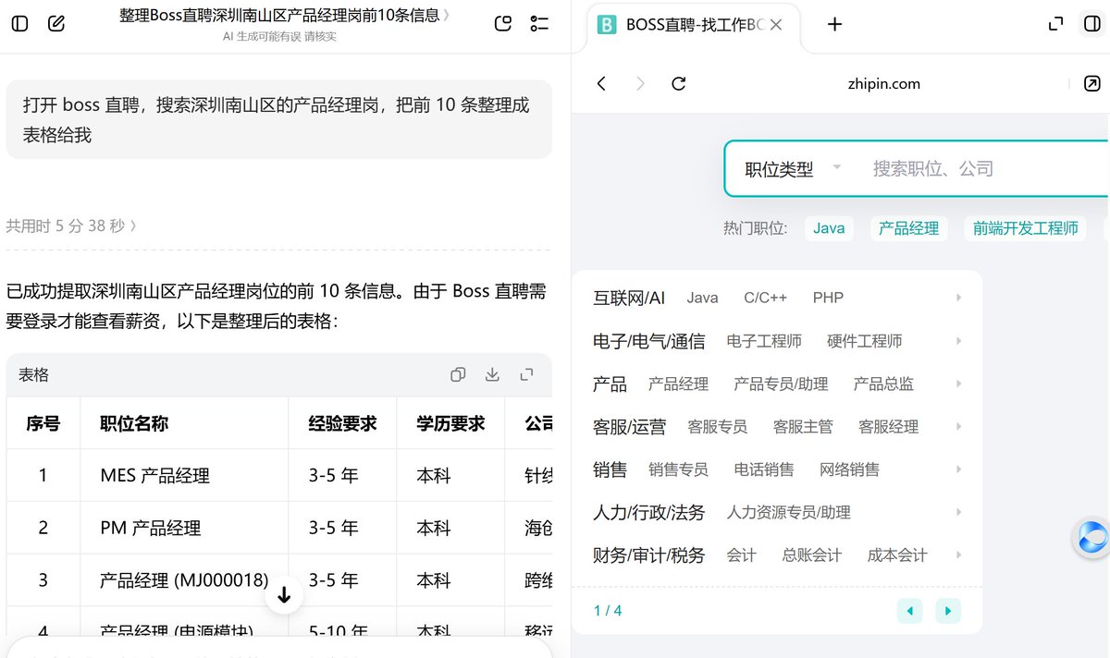1110x658 pixels.
Task: Click the 经验要求 column header
Action: (342, 424)
